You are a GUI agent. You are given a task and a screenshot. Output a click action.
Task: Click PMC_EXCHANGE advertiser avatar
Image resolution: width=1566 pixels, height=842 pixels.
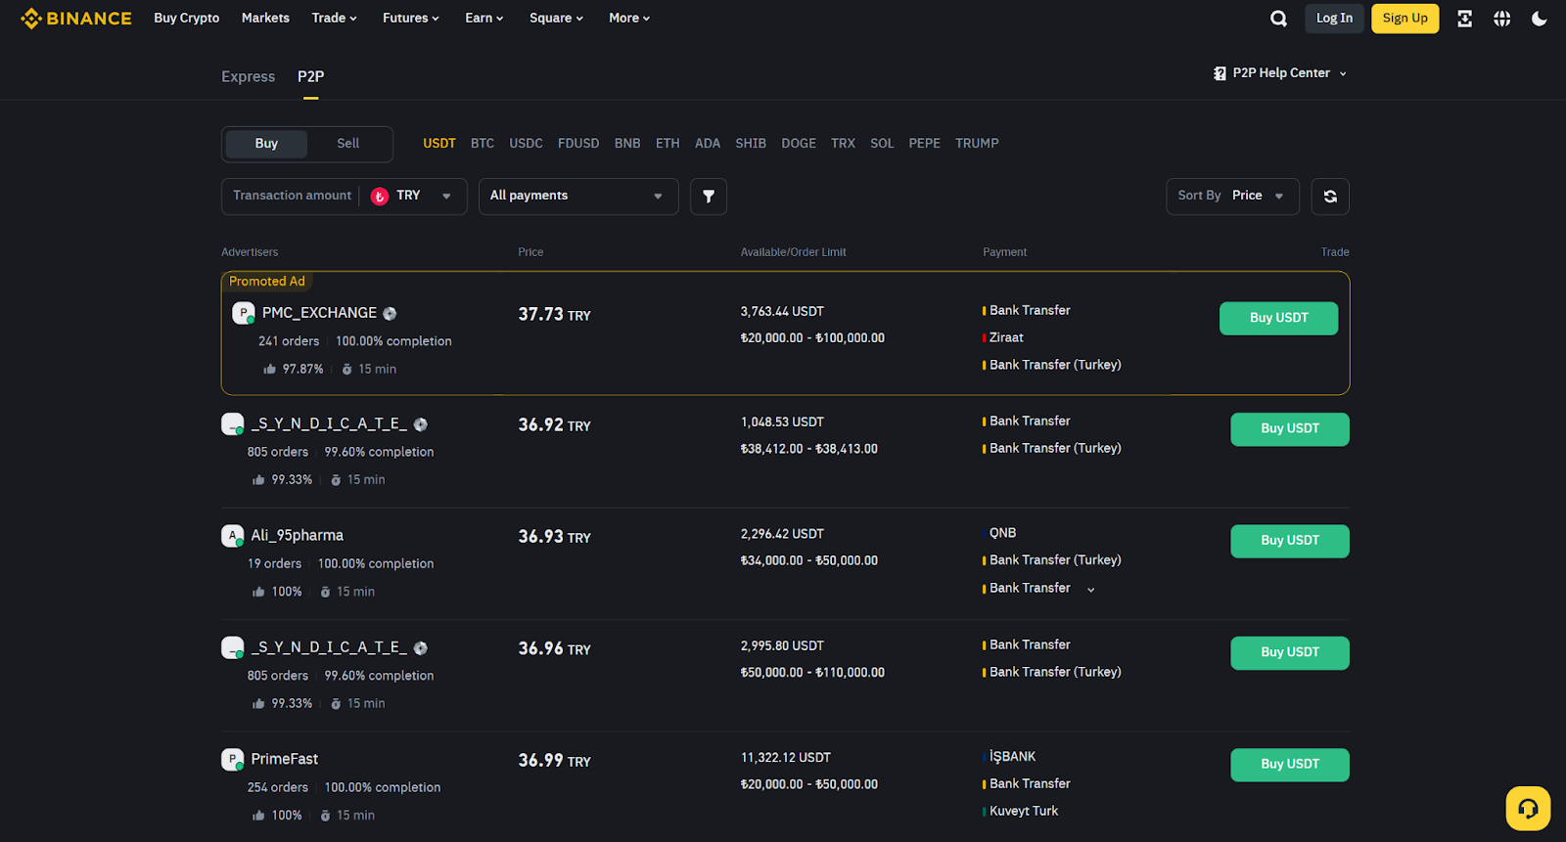click(x=243, y=313)
